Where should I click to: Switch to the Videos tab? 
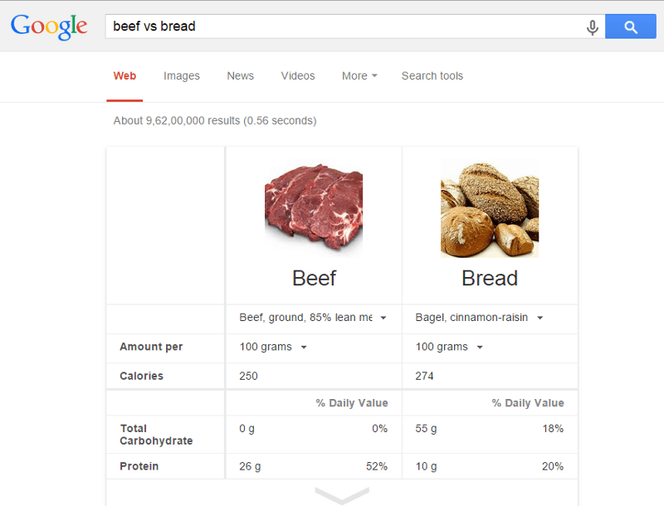(298, 75)
